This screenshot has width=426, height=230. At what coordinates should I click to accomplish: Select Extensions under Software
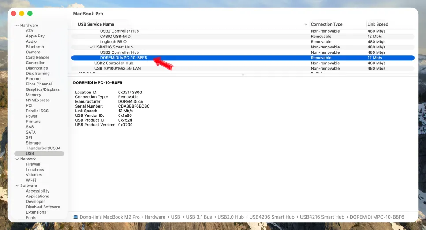36,212
